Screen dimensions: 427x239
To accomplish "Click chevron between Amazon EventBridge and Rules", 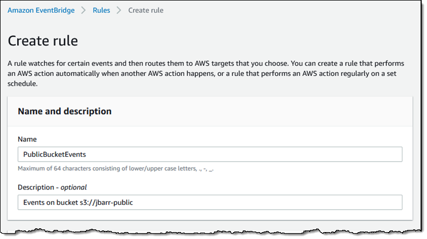I will (x=83, y=10).
